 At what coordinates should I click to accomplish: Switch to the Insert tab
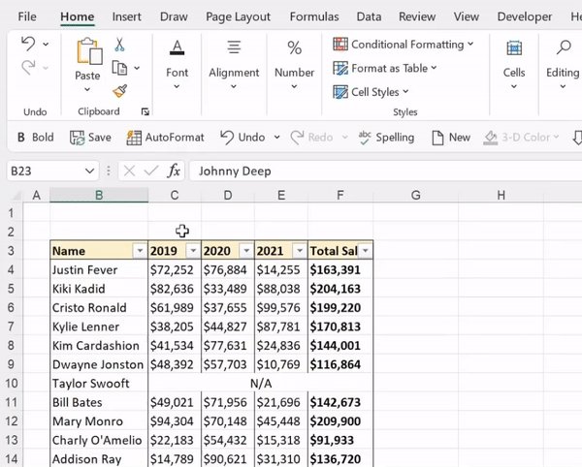tap(126, 16)
